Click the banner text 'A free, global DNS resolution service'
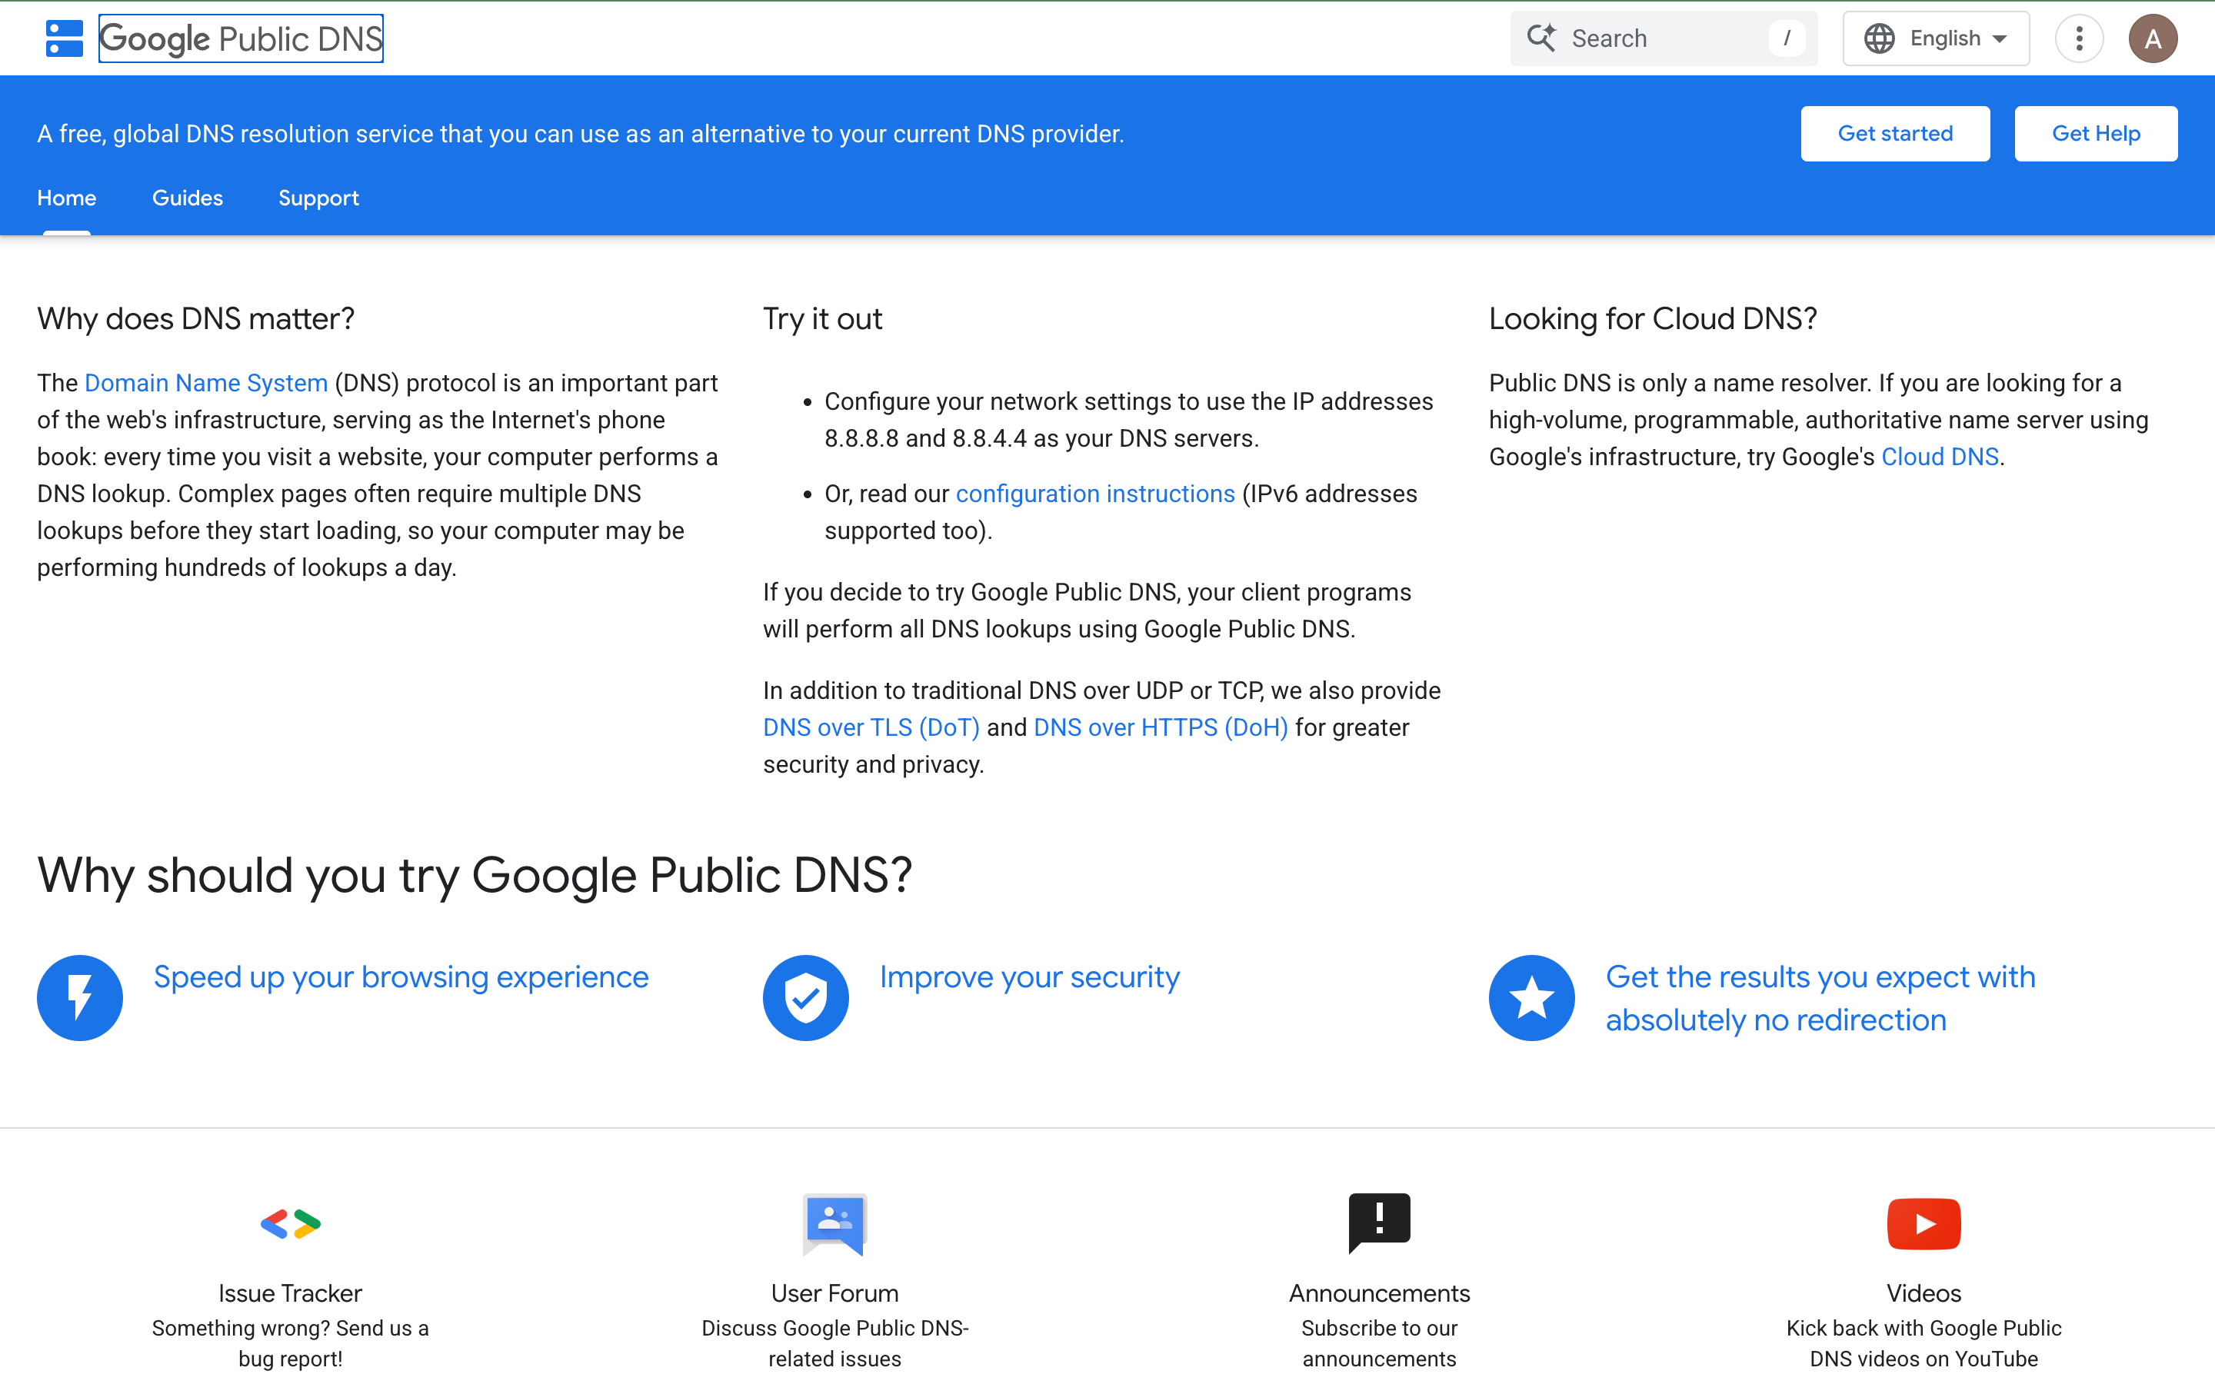 pos(581,134)
